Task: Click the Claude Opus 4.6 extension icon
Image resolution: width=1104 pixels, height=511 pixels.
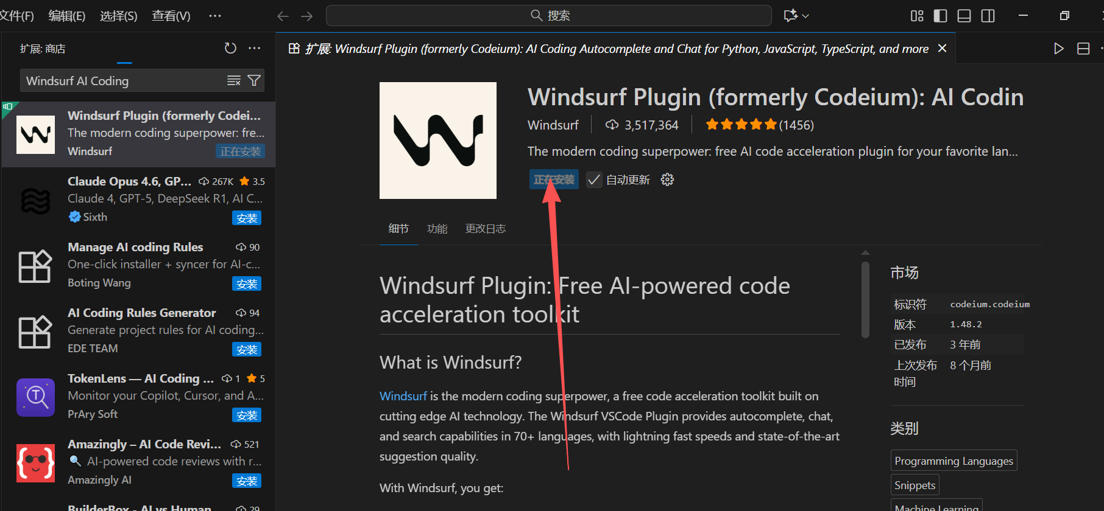Action: (35, 200)
